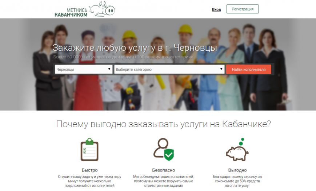
Task: Click the Найти исполнителя button
Action: [x=248, y=69]
